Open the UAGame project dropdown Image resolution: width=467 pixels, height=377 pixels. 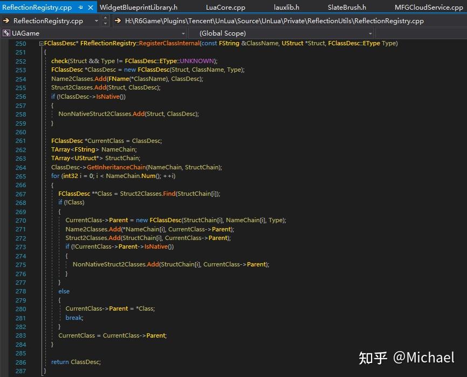[x=183, y=33]
